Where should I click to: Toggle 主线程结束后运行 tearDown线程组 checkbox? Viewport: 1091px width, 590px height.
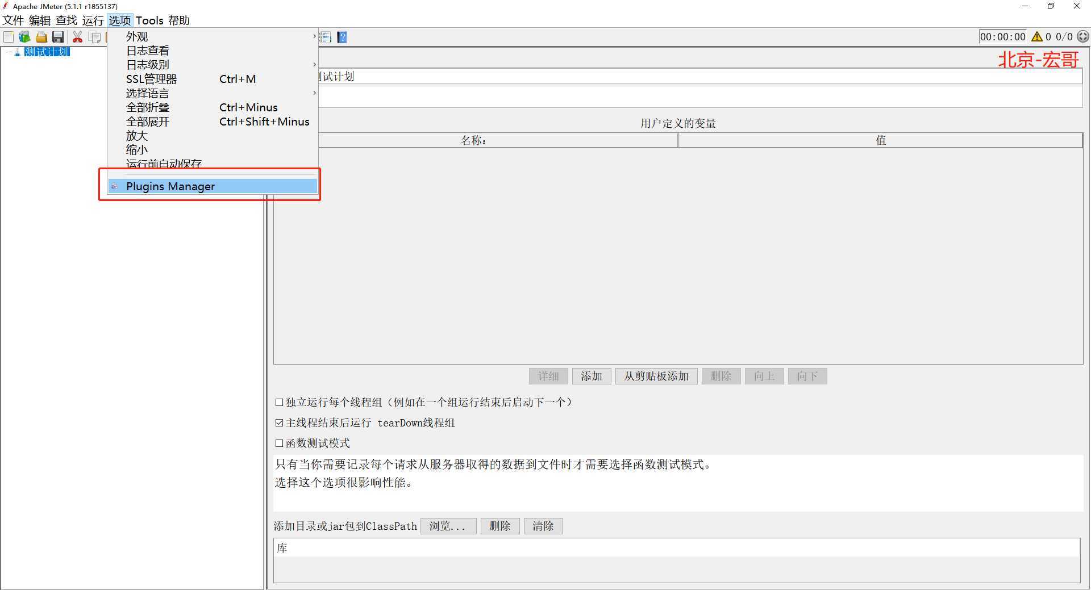(x=279, y=422)
